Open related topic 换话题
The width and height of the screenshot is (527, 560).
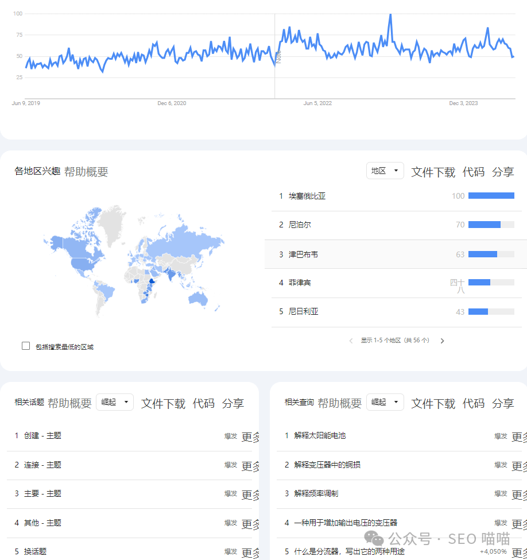[x=35, y=551]
